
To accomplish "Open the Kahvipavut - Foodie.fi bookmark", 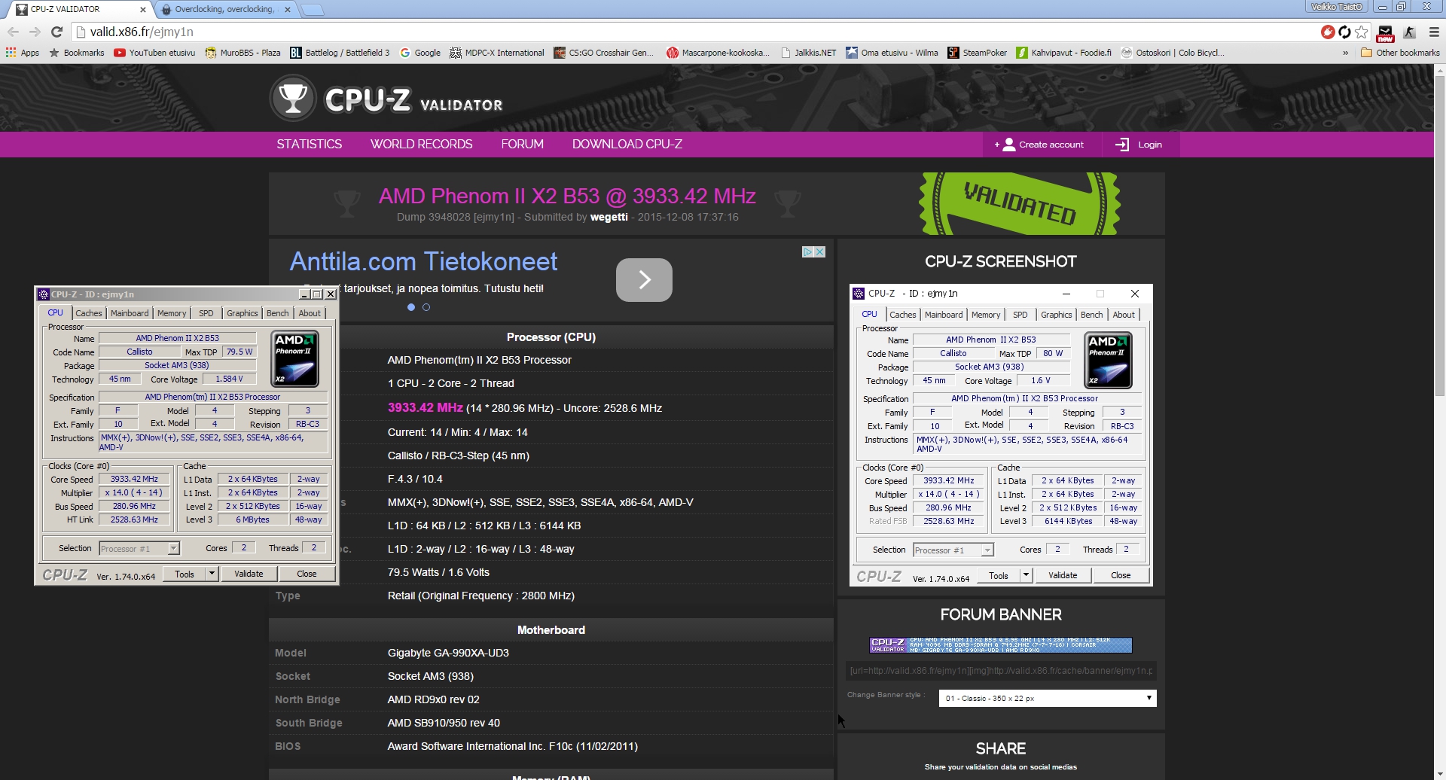I will click(1063, 53).
